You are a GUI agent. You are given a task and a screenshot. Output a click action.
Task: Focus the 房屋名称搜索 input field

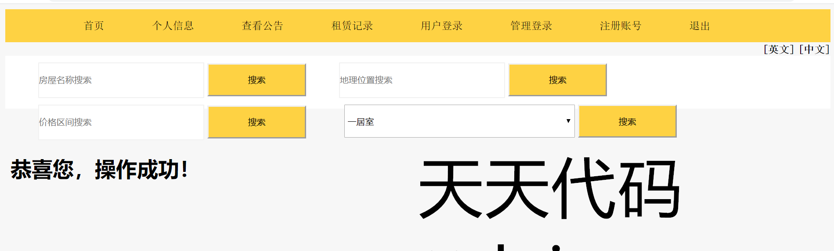[x=121, y=80]
